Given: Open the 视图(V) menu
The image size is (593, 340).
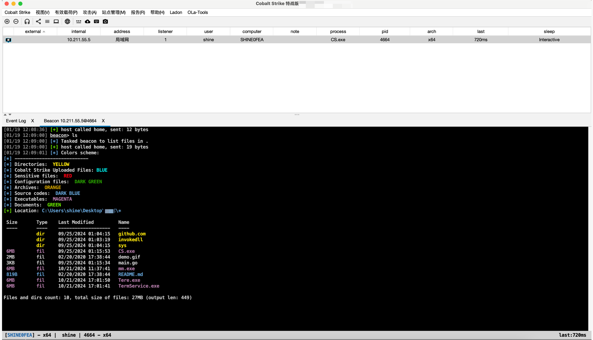Looking at the screenshot, I should coord(43,12).
